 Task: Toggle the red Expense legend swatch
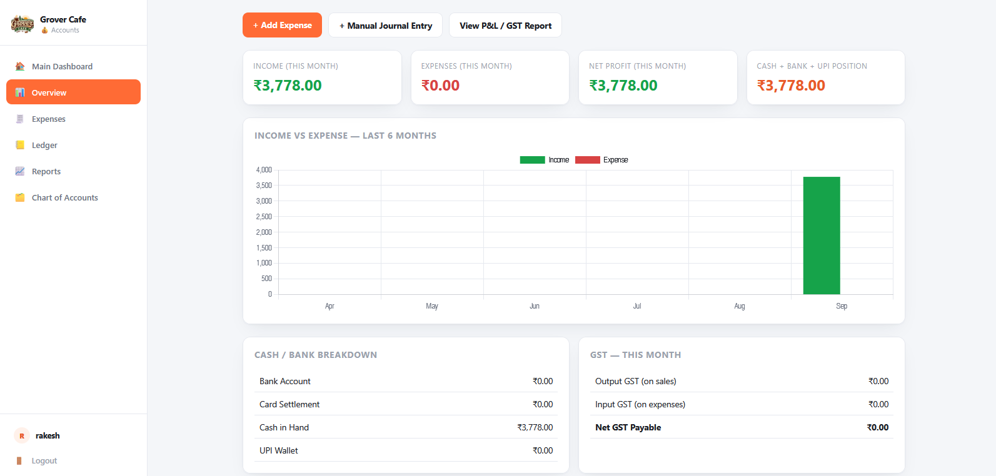pos(587,160)
